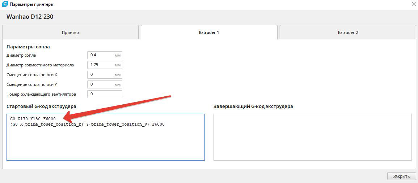The height and width of the screenshot is (183, 418).
Task: Focus the Диаметр совместимого материала field
Action: pyautogui.click(x=101, y=65)
